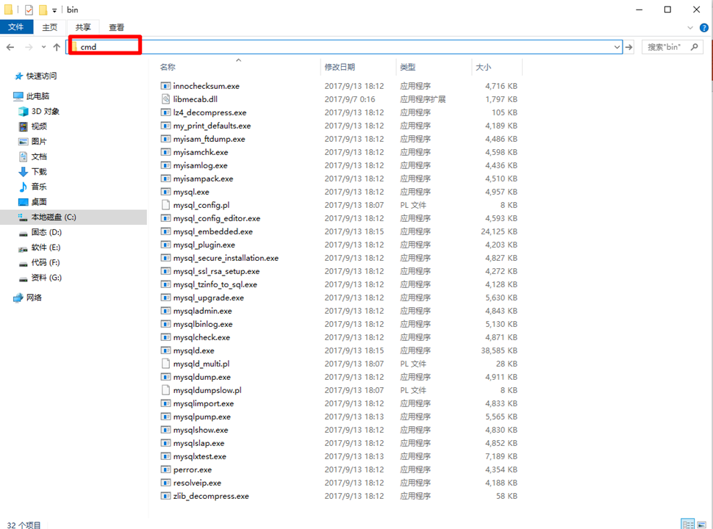This screenshot has width=713, height=529.
Task: Open the 文件 menu tab
Action: [x=16, y=27]
